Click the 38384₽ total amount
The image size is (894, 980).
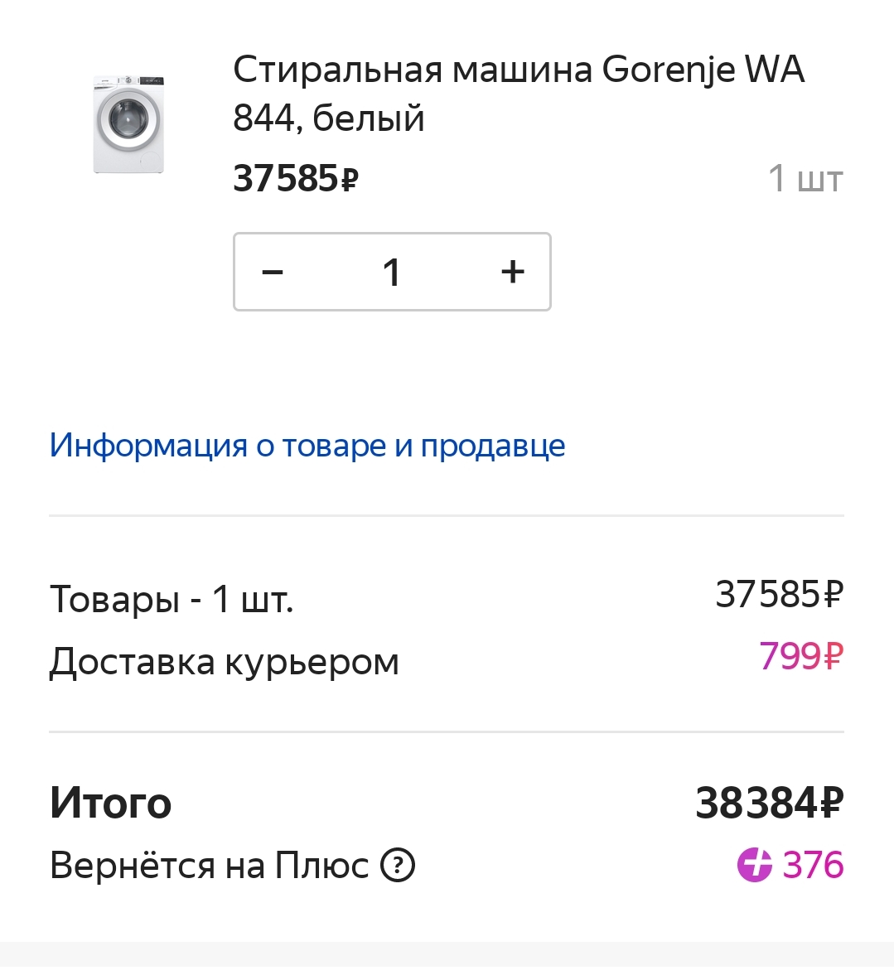769,803
